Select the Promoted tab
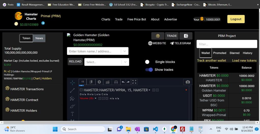 pos(220,53)
